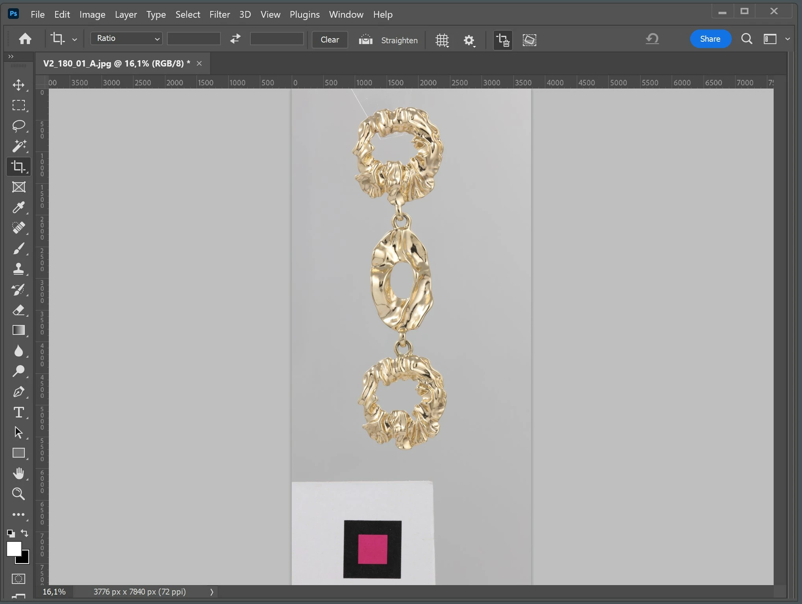Toggle Content-Aware crop fill
The width and height of the screenshot is (802, 604).
click(529, 40)
